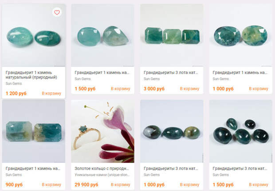The height and width of the screenshot is (191, 275).
Task: Open thumbnail of gold ring with flower
Action: pos(102,131)
